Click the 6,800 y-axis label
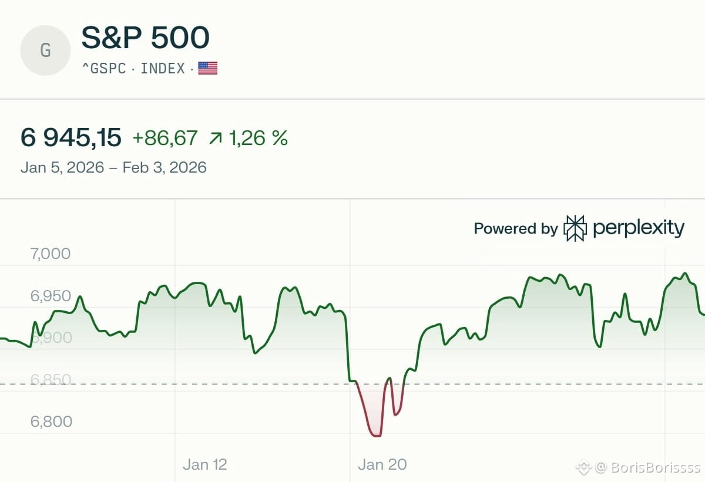Screen dimensions: 705x482 (x=51, y=422)
